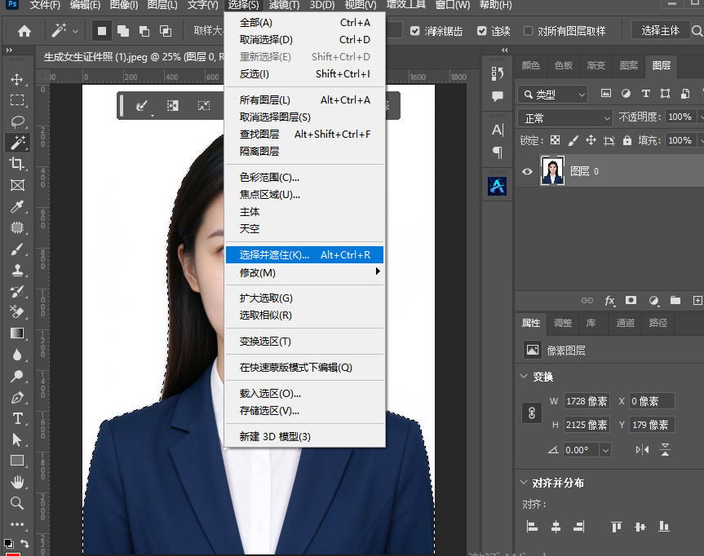Image resolution: width=704 pixels, height=556 pixels.
Task: Flip horizontally in the Transform section
Action: point(643,450)
